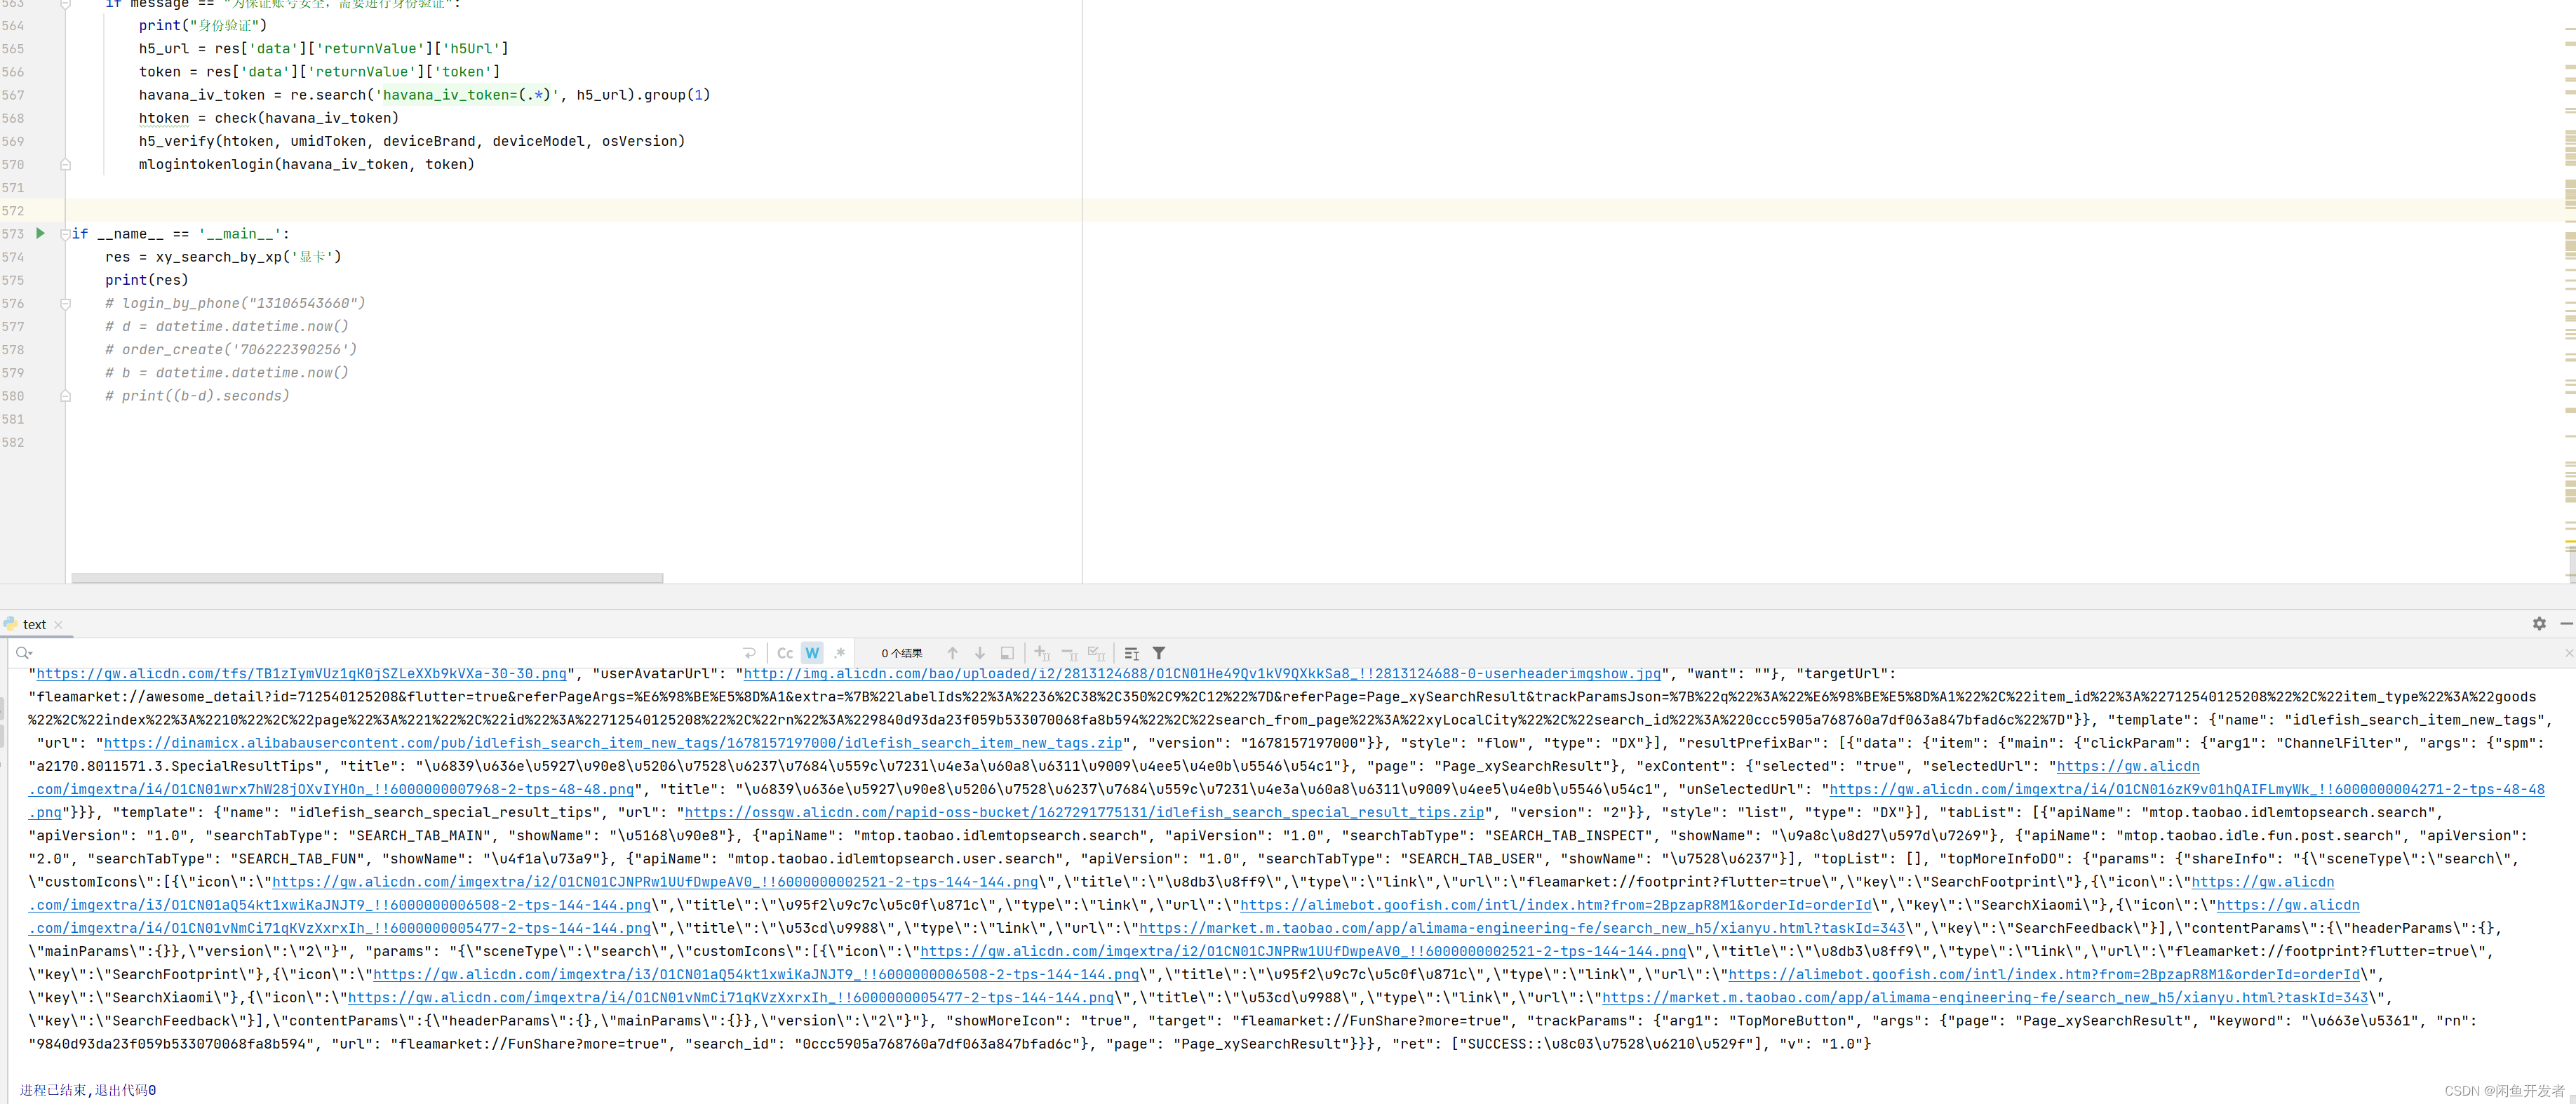Image resolution: width=2576 pixels, height=1104 pixels.
Task: Toggle Regex (.*) search option
Action: tap(839, 653)
